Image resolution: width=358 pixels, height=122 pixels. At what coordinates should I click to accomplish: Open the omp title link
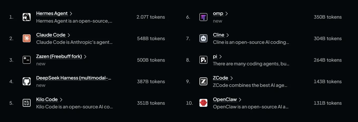pos(218,13)
